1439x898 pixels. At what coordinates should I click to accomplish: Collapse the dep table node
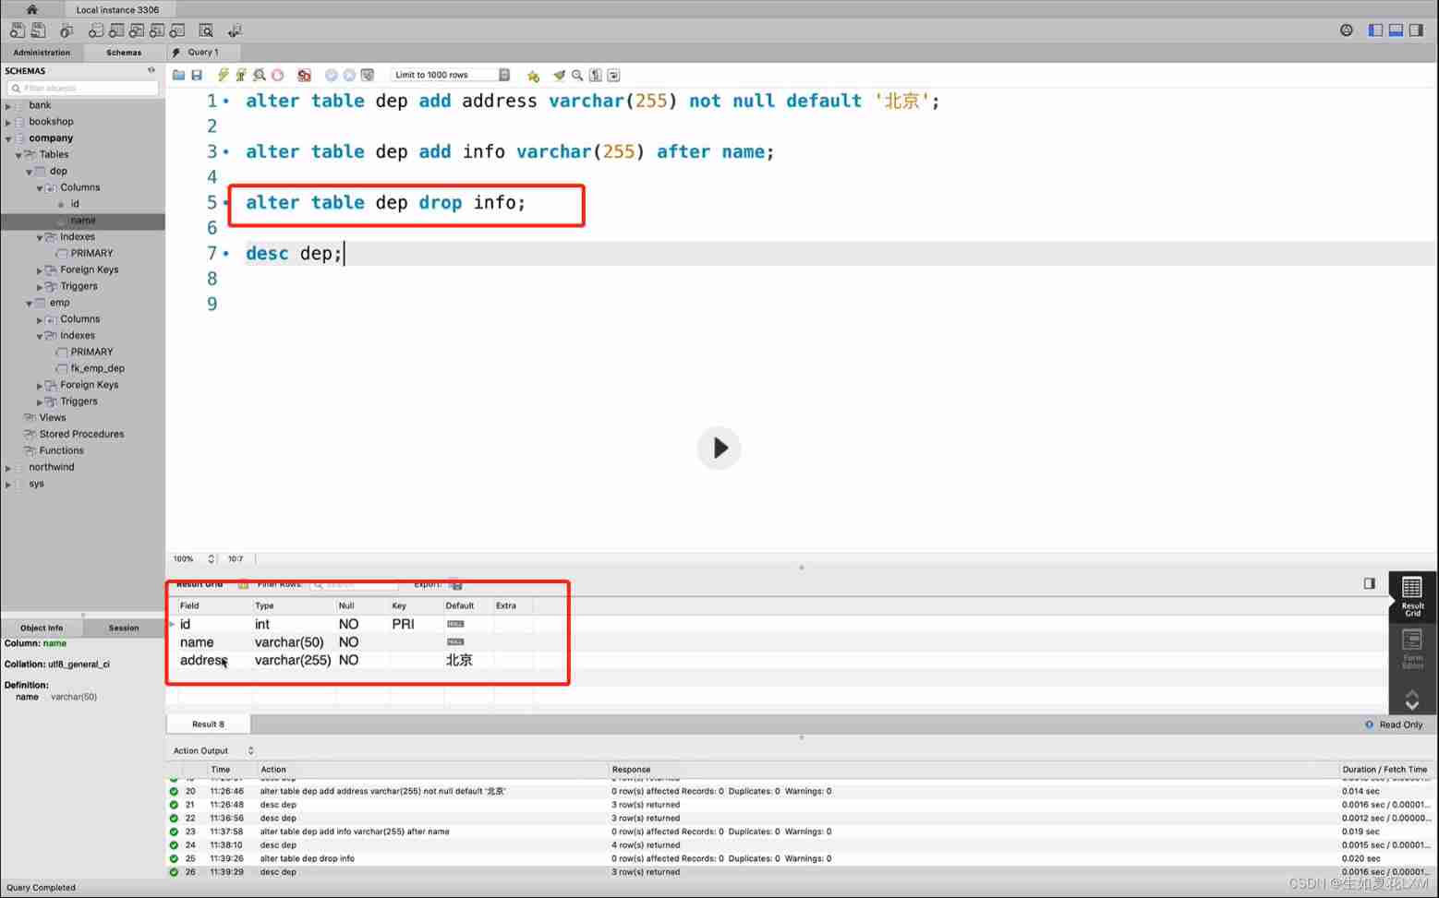click(29, 172)
